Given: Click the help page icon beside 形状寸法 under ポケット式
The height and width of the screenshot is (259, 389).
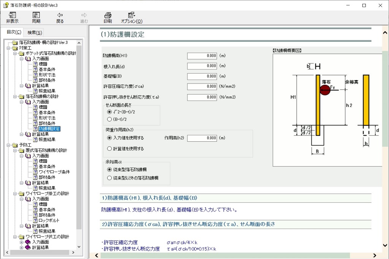Looking at the screenshot, I should click(35, 75).
